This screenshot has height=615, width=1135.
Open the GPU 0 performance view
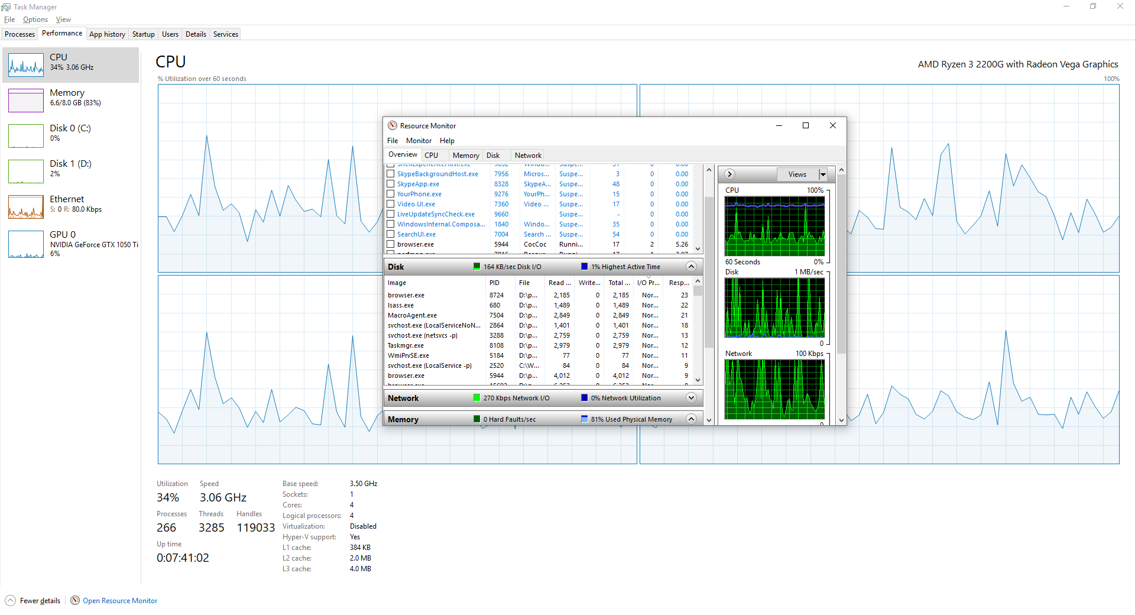[71, 244]
